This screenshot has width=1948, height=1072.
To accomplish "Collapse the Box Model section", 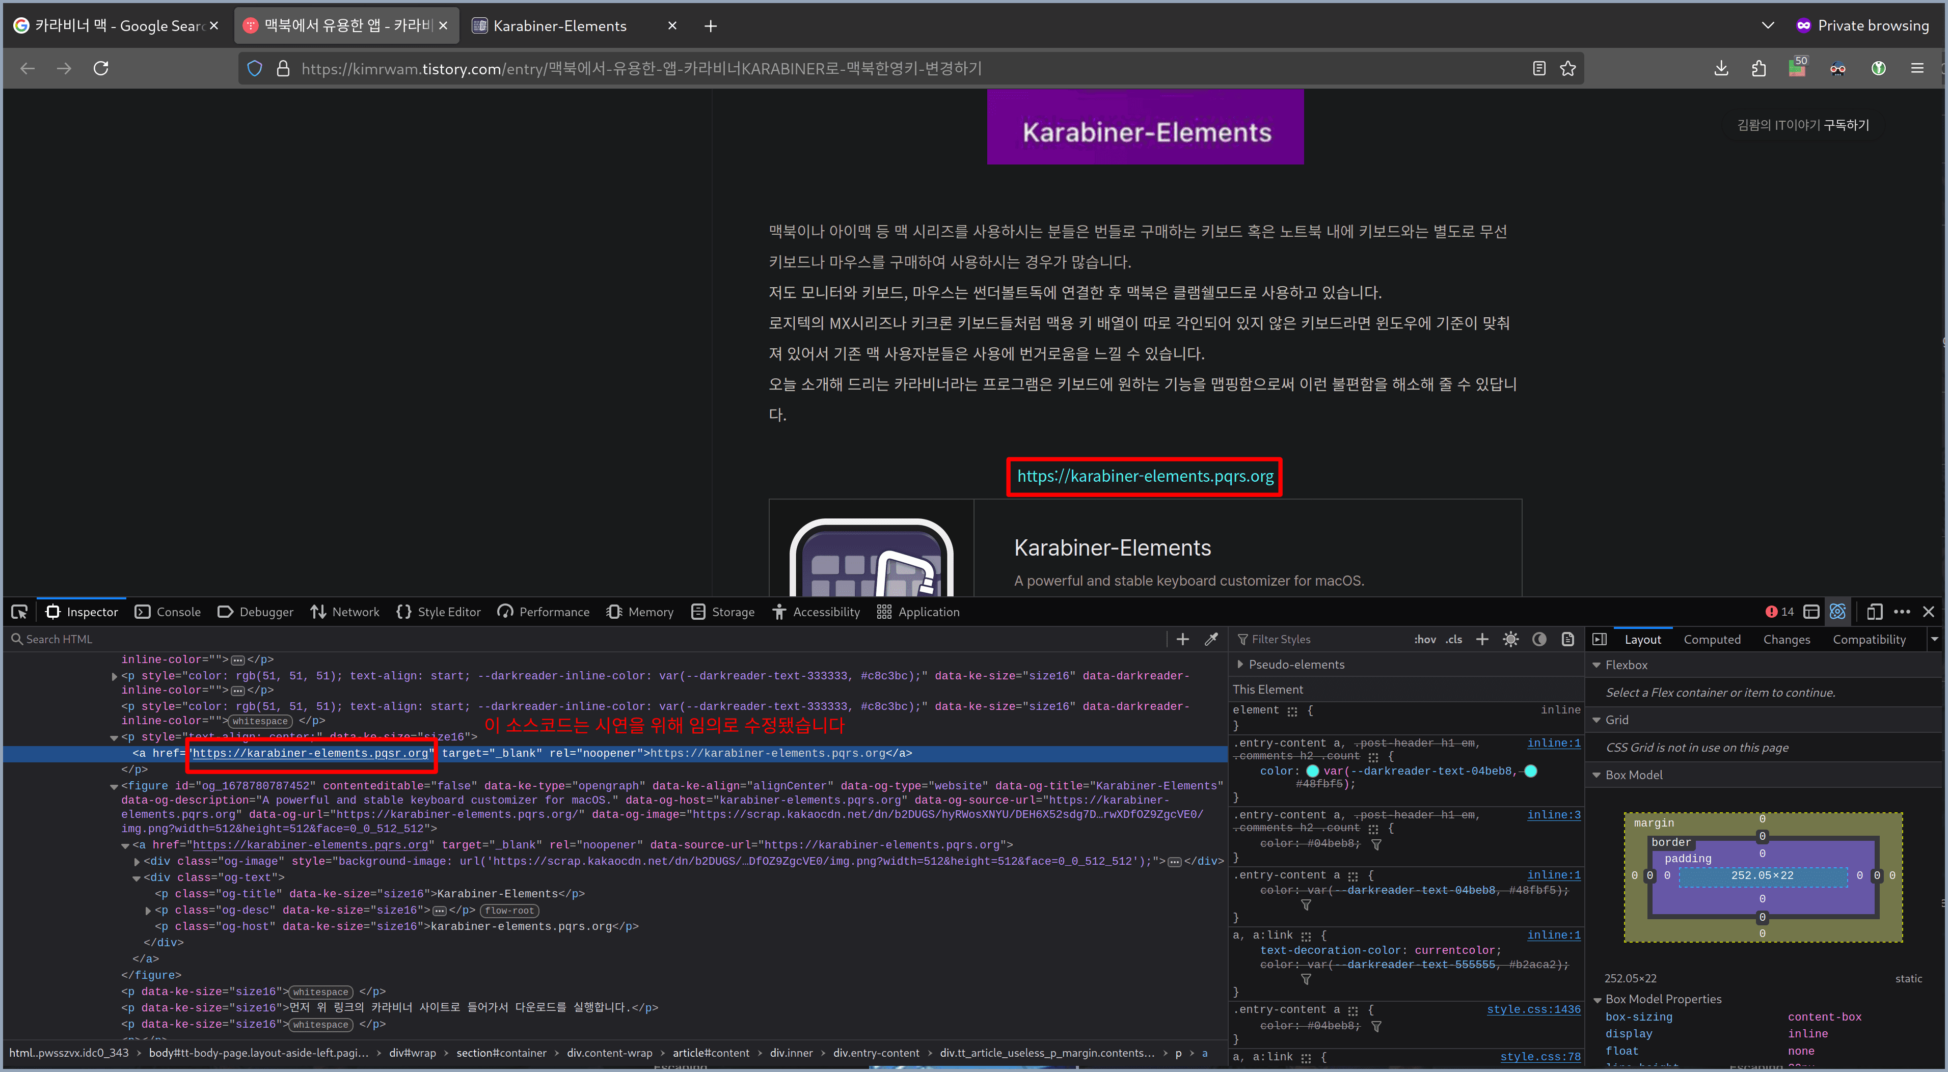I will [1597, 775].
